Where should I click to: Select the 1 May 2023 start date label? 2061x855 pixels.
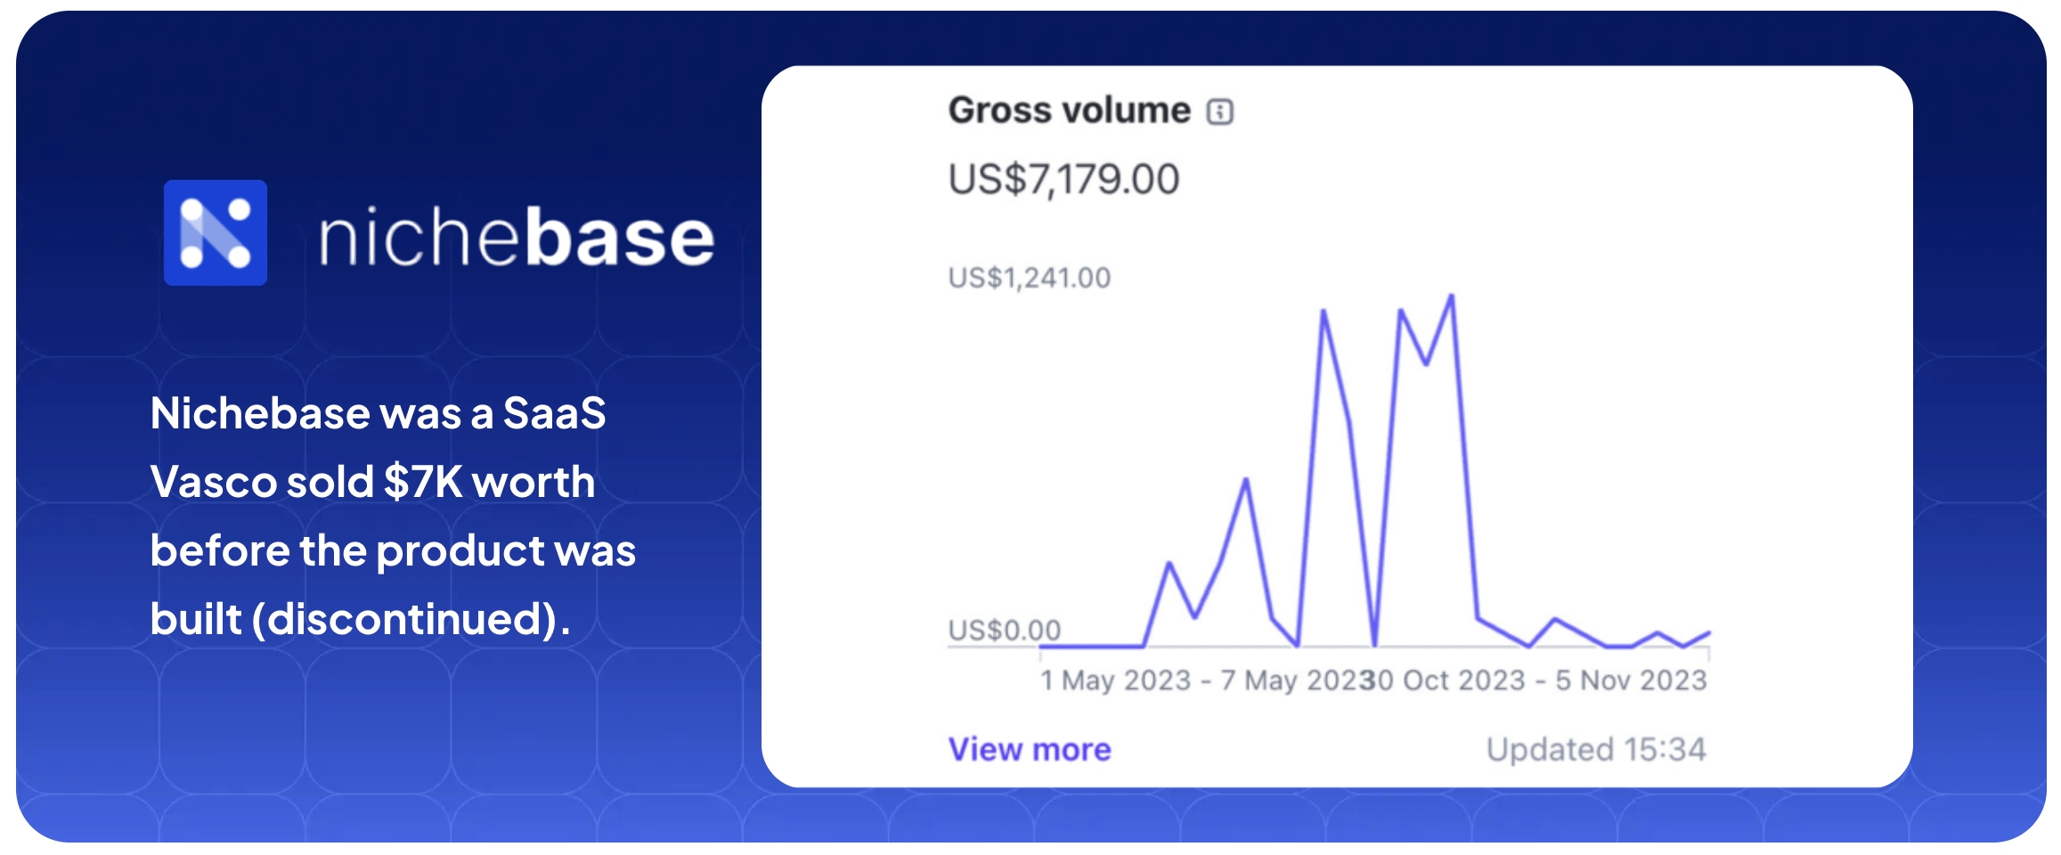pos(1115,680)
